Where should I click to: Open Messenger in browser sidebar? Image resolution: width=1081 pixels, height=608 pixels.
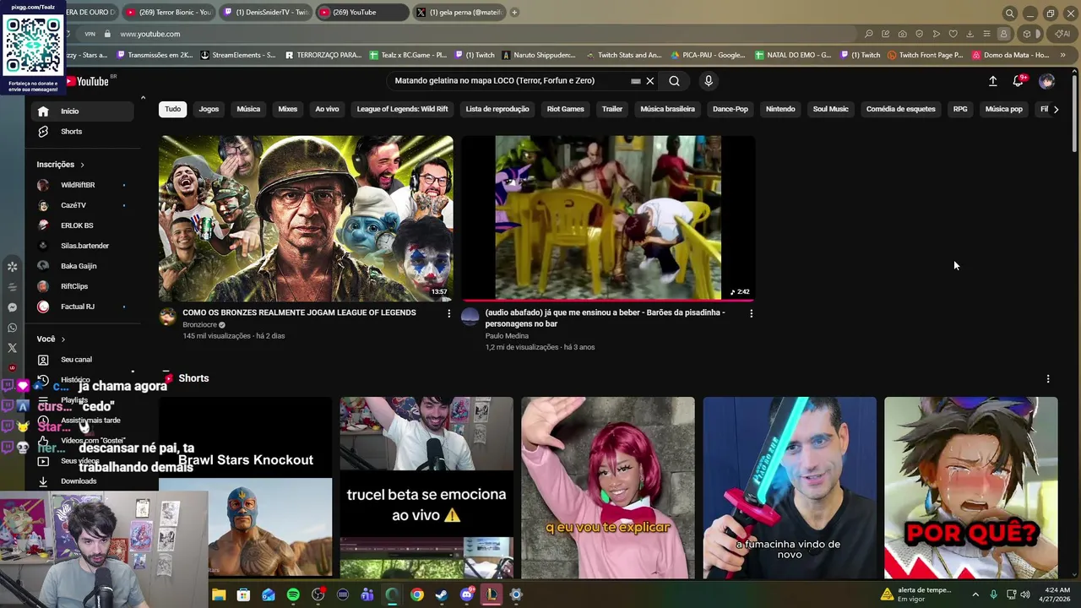[12, 307]
